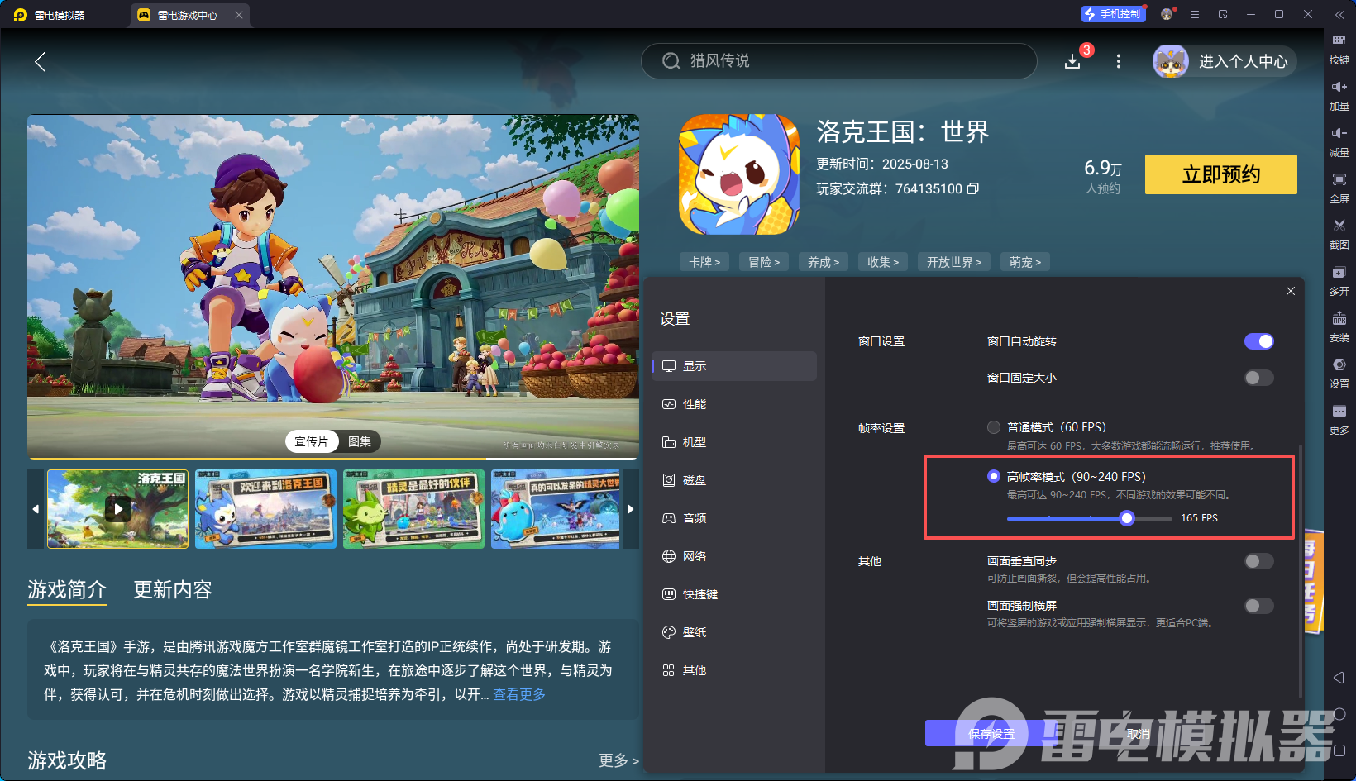Switch to the 图集 tab

click(x=359, y=441)
